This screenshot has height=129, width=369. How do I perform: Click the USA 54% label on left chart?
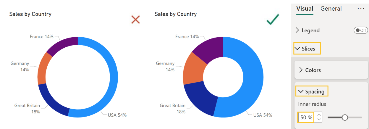click(117, 115)
